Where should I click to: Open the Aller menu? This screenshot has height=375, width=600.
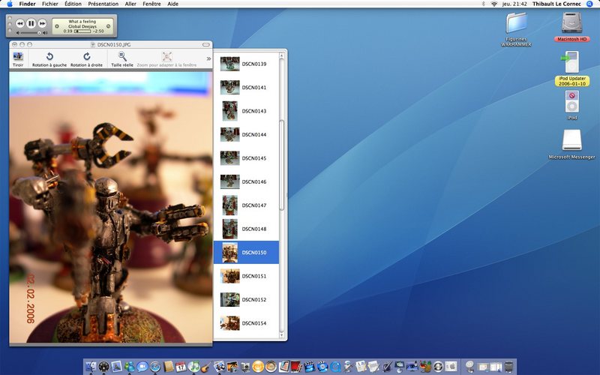(x=130, y=4)
